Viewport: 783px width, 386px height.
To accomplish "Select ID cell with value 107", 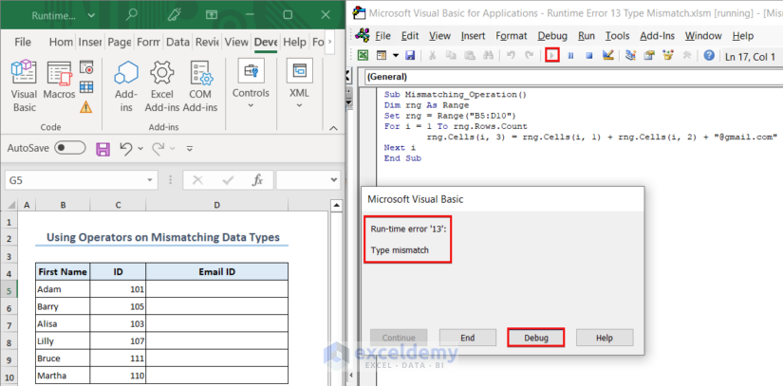I will 118,341.
